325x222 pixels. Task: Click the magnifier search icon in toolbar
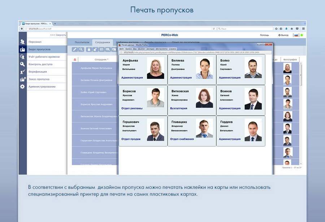81,50
